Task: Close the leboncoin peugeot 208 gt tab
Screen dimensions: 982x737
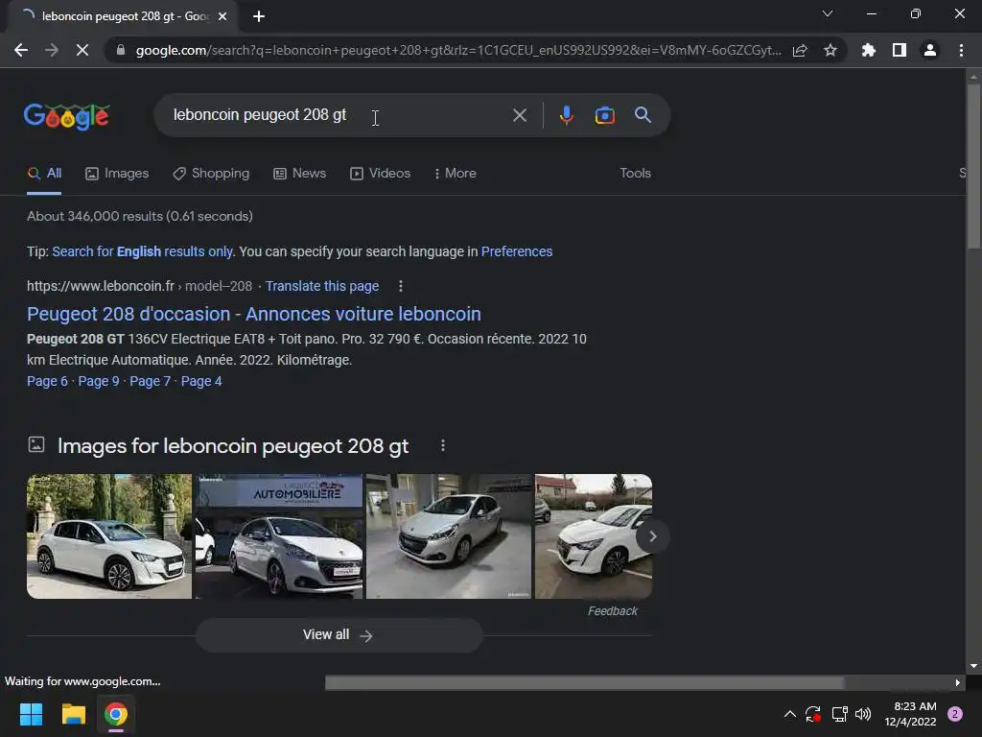Action: [x=222, y=16]
